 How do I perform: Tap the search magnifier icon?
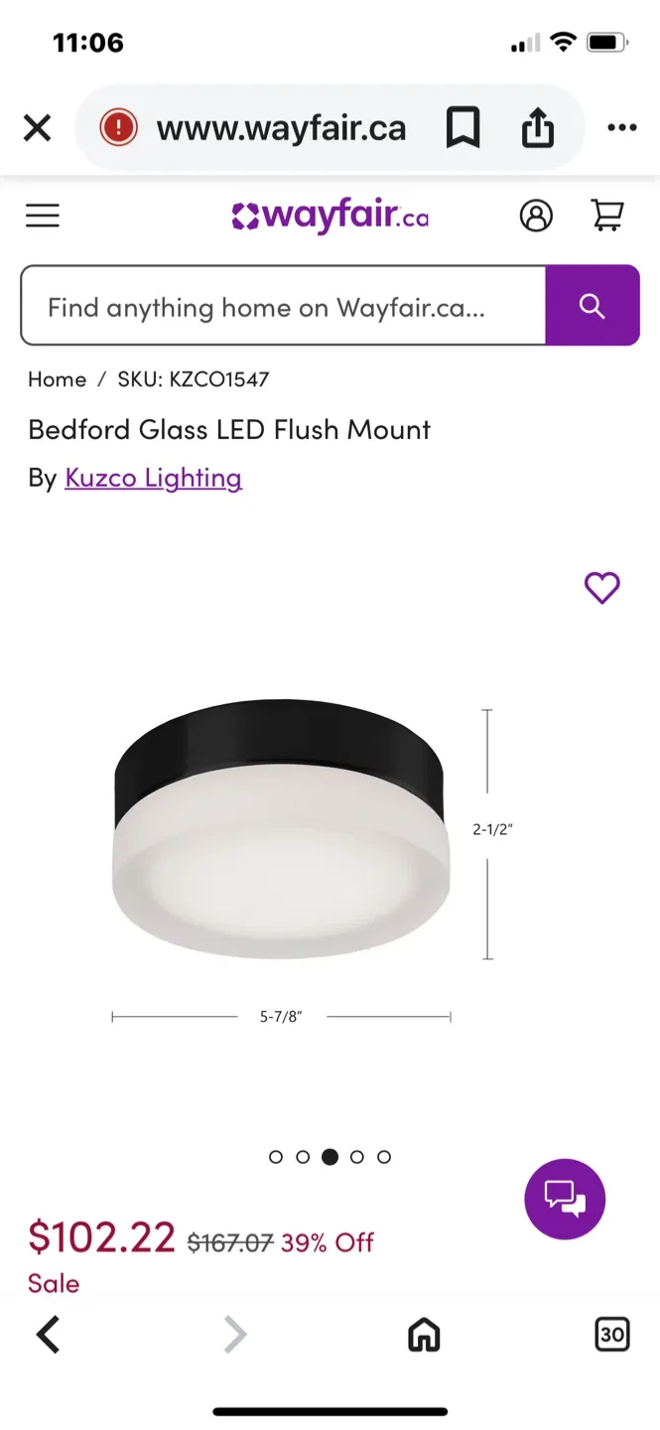(593, 306)
